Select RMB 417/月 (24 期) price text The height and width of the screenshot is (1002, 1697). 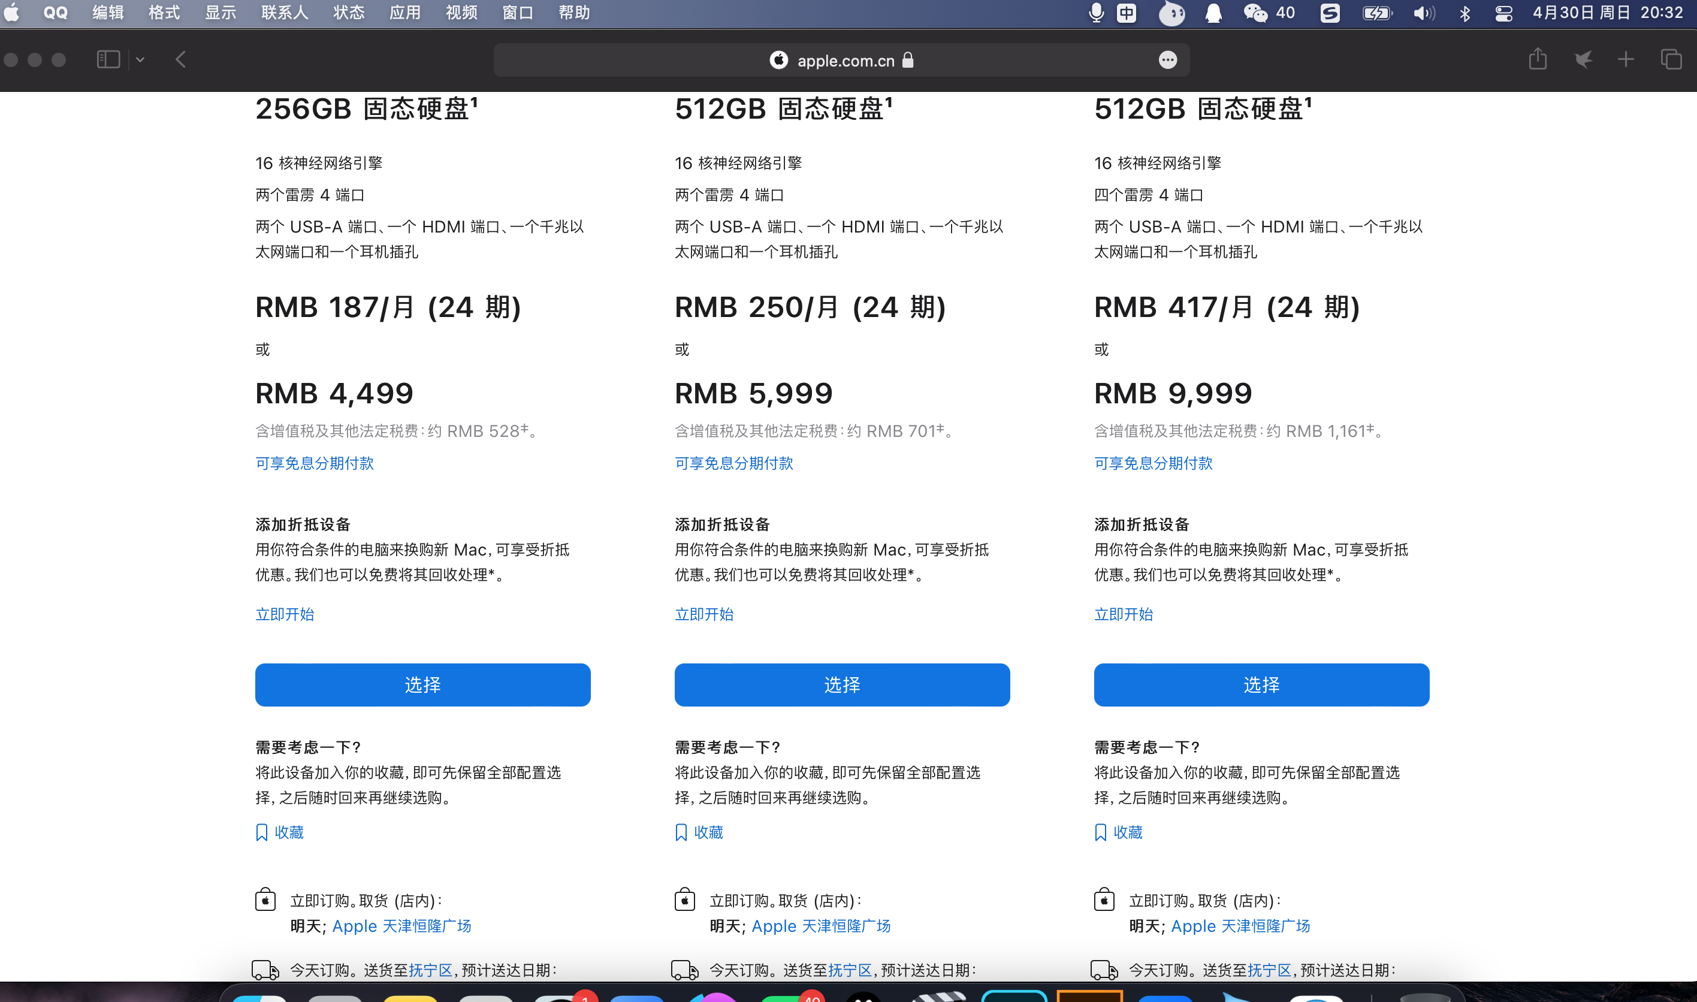(1227, 308)
